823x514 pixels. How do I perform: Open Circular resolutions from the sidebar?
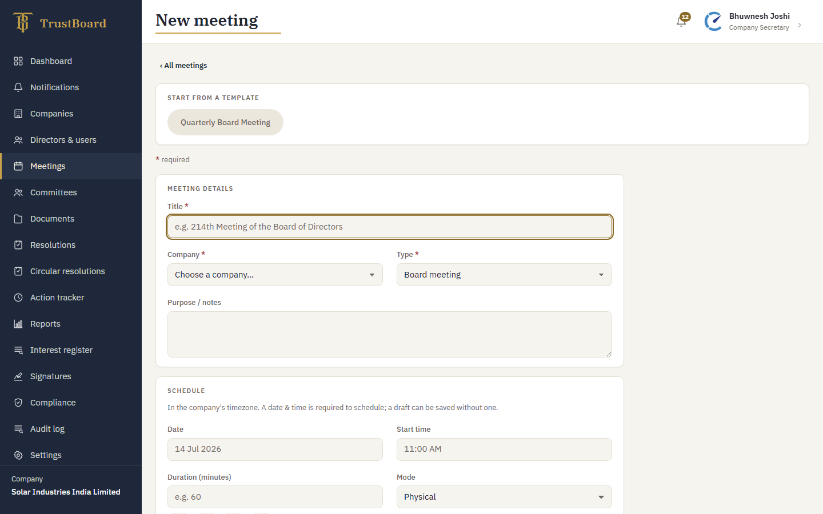coord(71,271)
